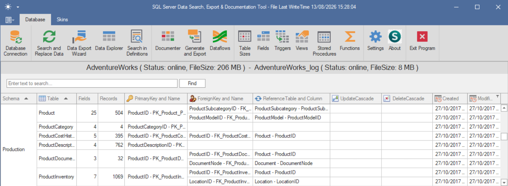Click the ForeignKey and Name header
The width and height of the screenshot is (508, 186).
point(220,99)
